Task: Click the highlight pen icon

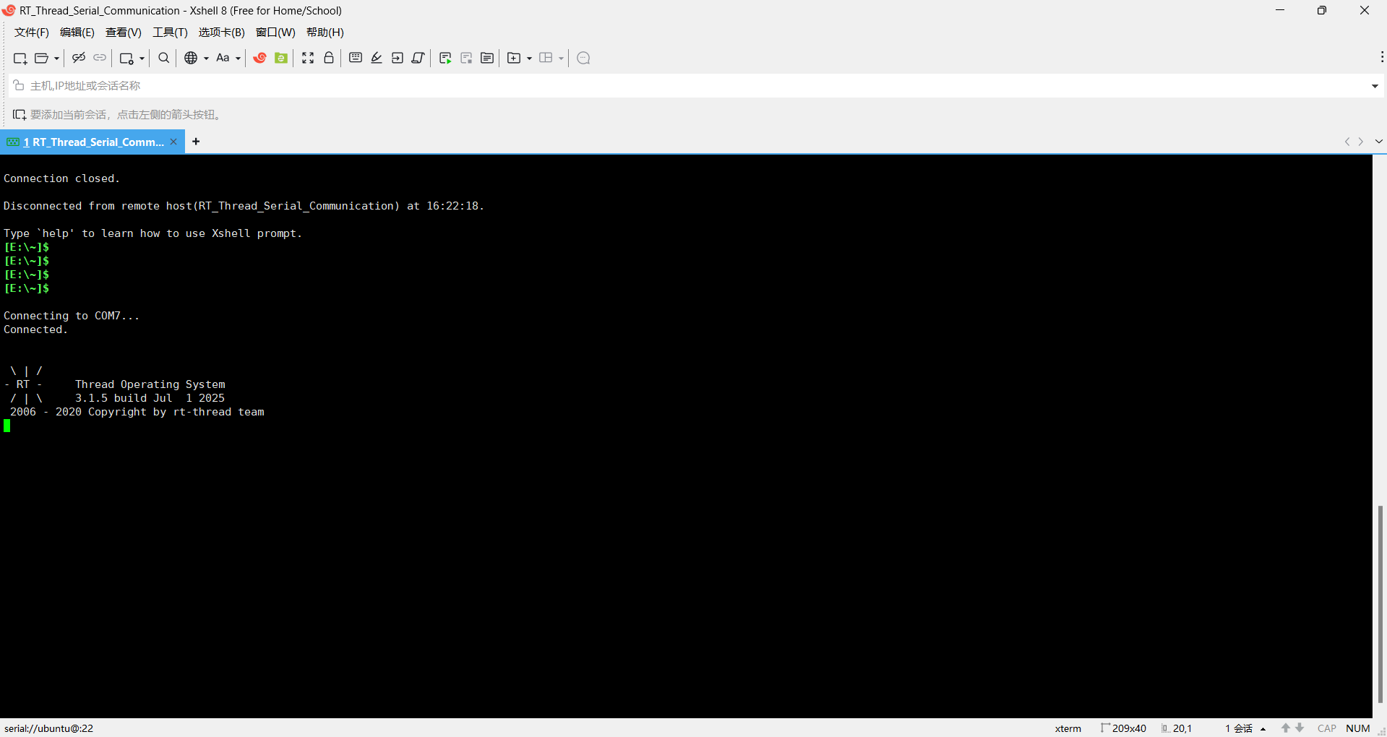Action: point(377,58)
